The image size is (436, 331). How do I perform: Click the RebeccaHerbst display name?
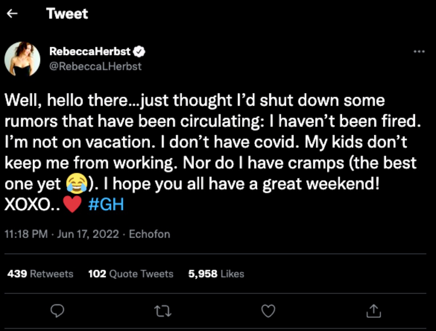coord(90,52)
